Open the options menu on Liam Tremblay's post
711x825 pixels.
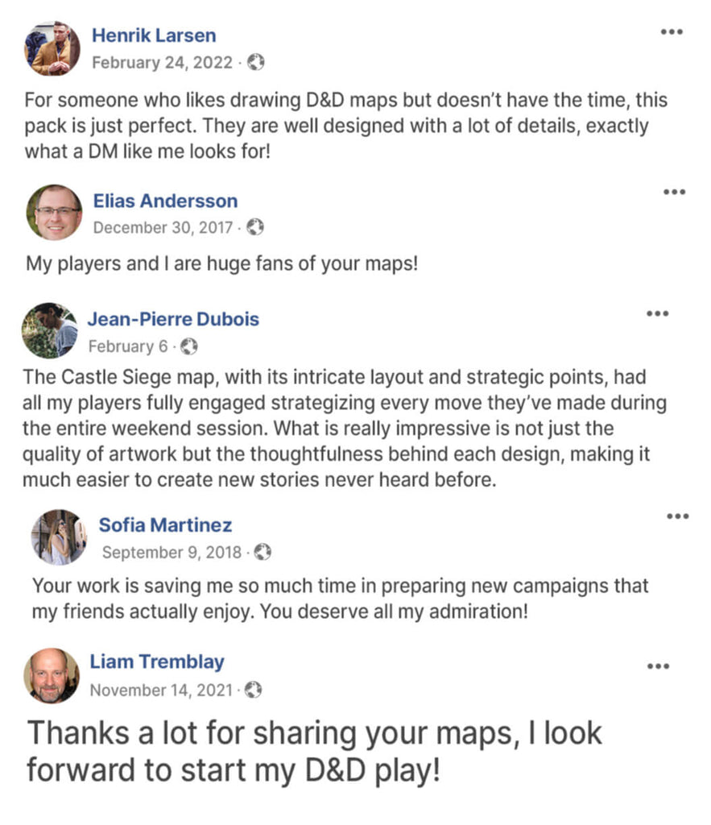(659, 666)
